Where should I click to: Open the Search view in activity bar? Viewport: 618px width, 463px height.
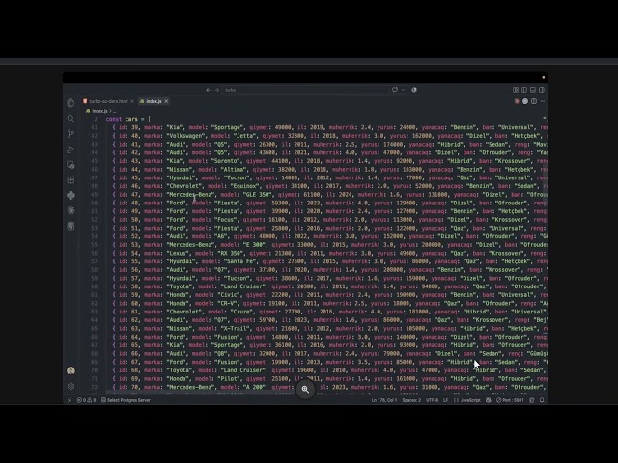[x=70, y=119]
